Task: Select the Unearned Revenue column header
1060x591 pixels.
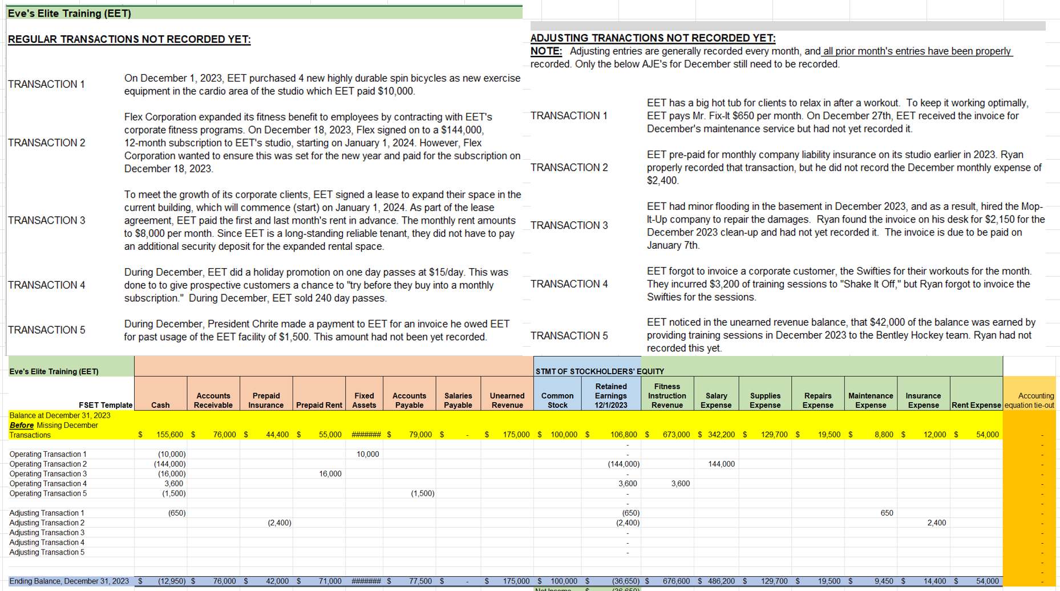Action: (507, 400)
